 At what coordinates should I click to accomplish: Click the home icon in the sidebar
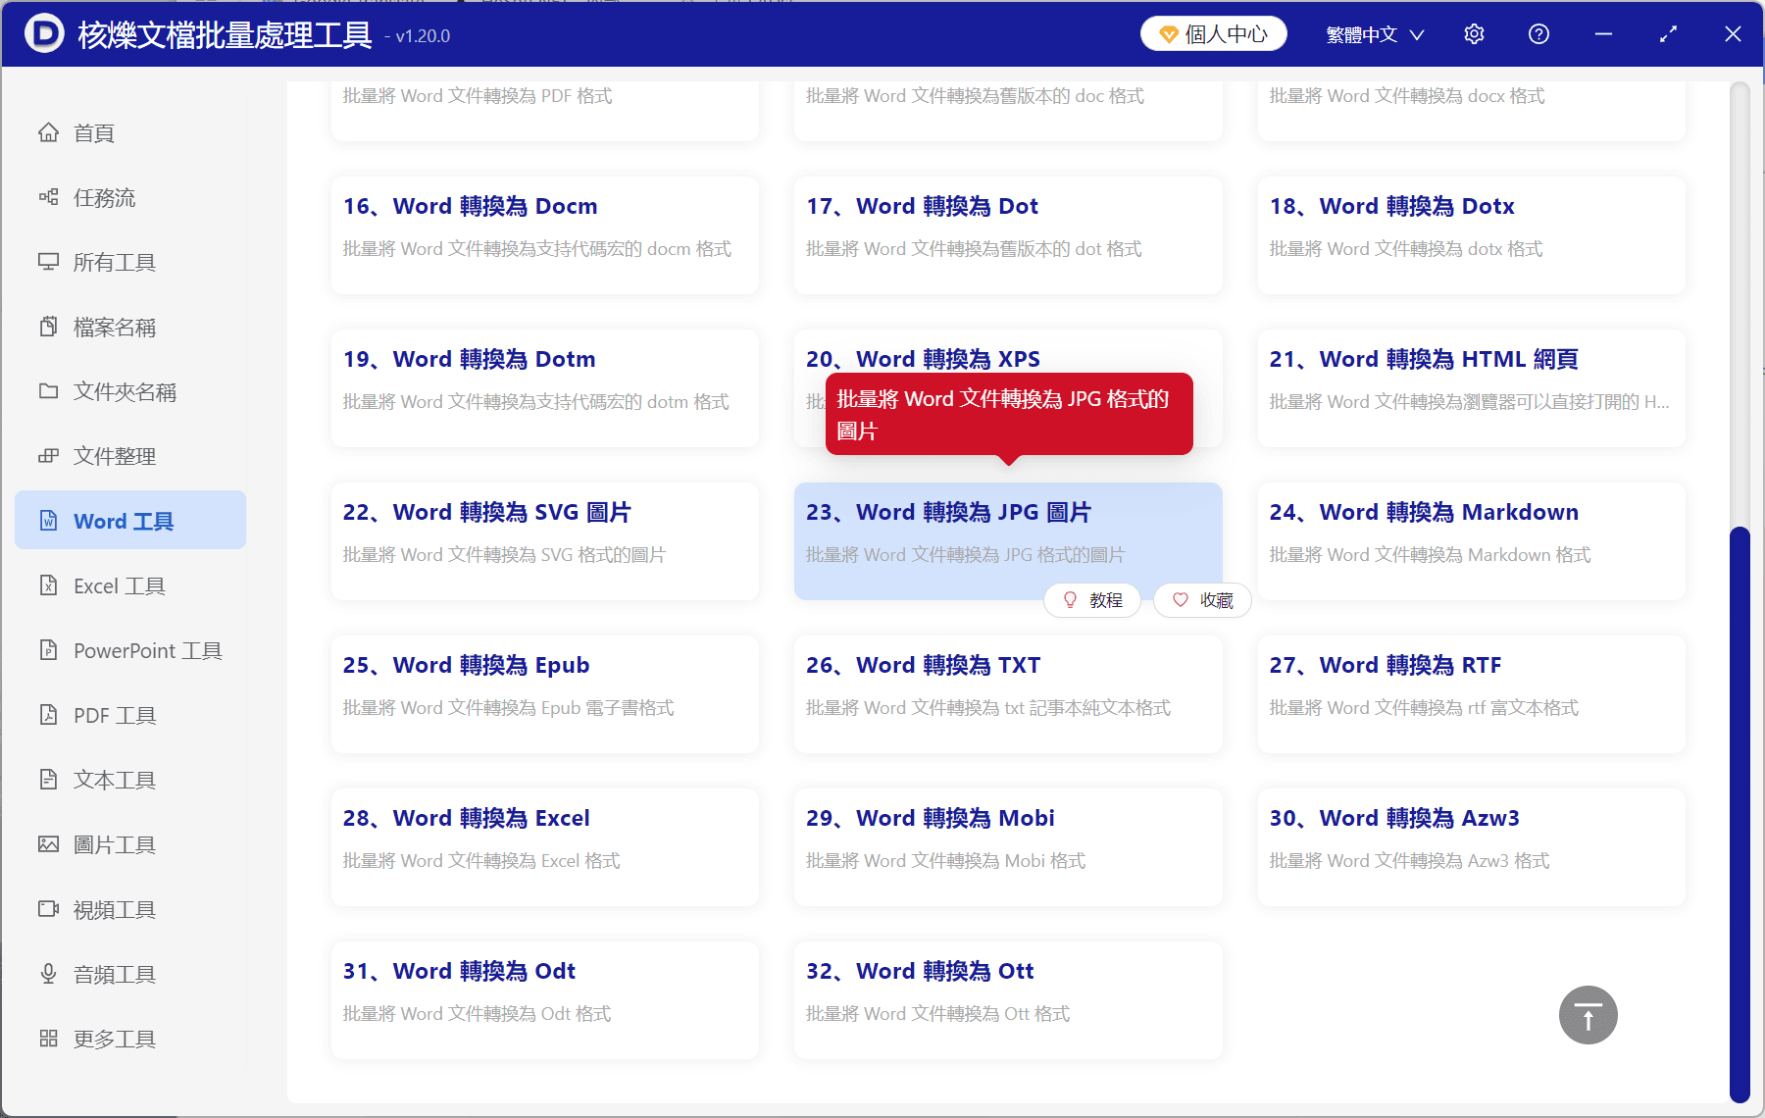click(48, 132)
